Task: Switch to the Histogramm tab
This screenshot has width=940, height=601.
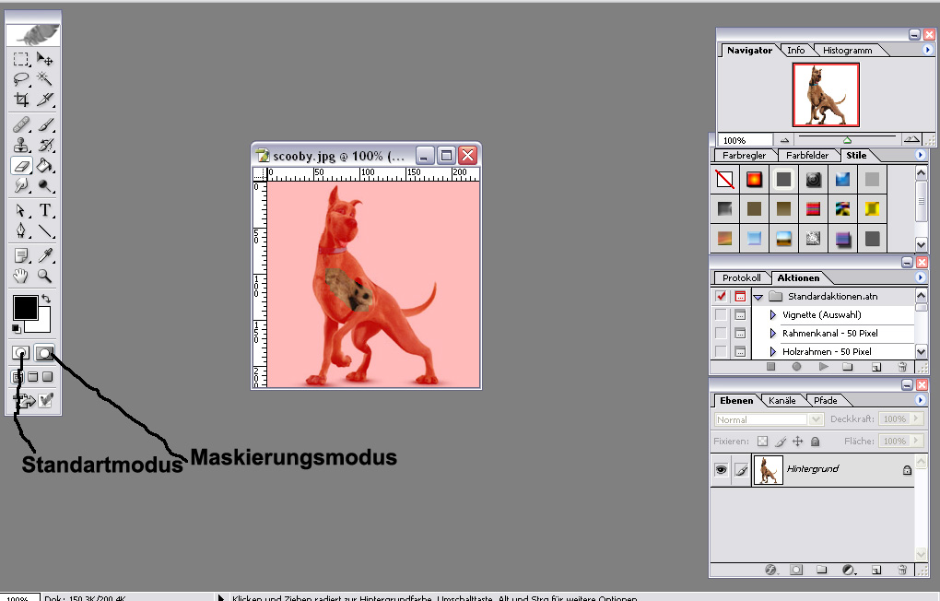Action: click(847, 51)
